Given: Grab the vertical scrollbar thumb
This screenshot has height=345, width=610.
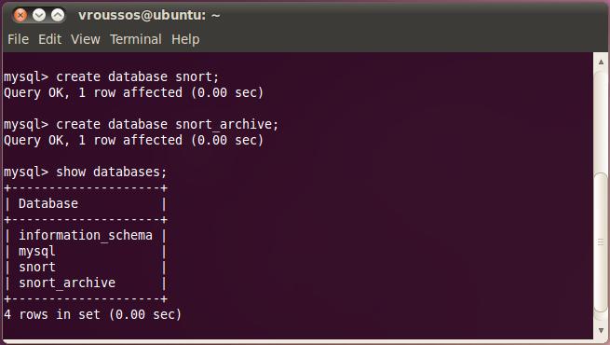Looking at the screenshot, I should pyautogui.click(x=601, y=241).
